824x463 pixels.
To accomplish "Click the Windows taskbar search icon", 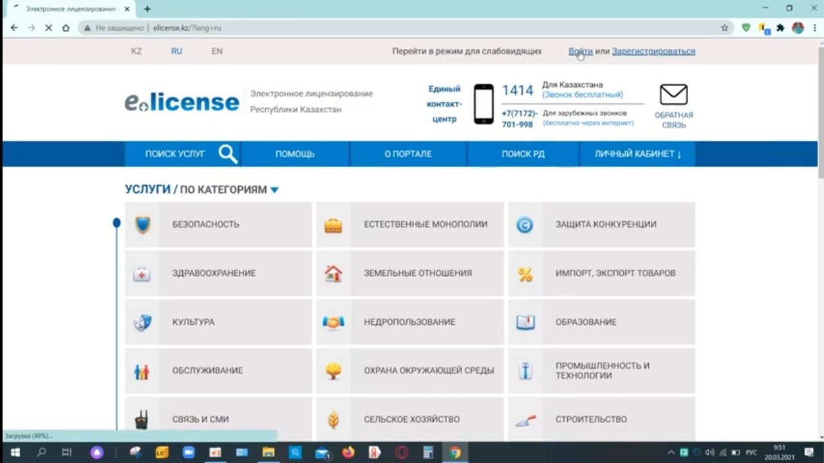I will pos(41,453).
